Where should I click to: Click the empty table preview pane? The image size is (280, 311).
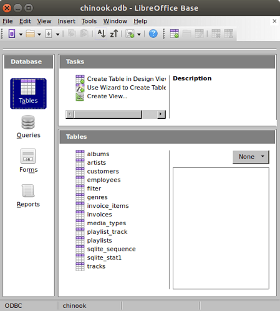tap(221, 228)
